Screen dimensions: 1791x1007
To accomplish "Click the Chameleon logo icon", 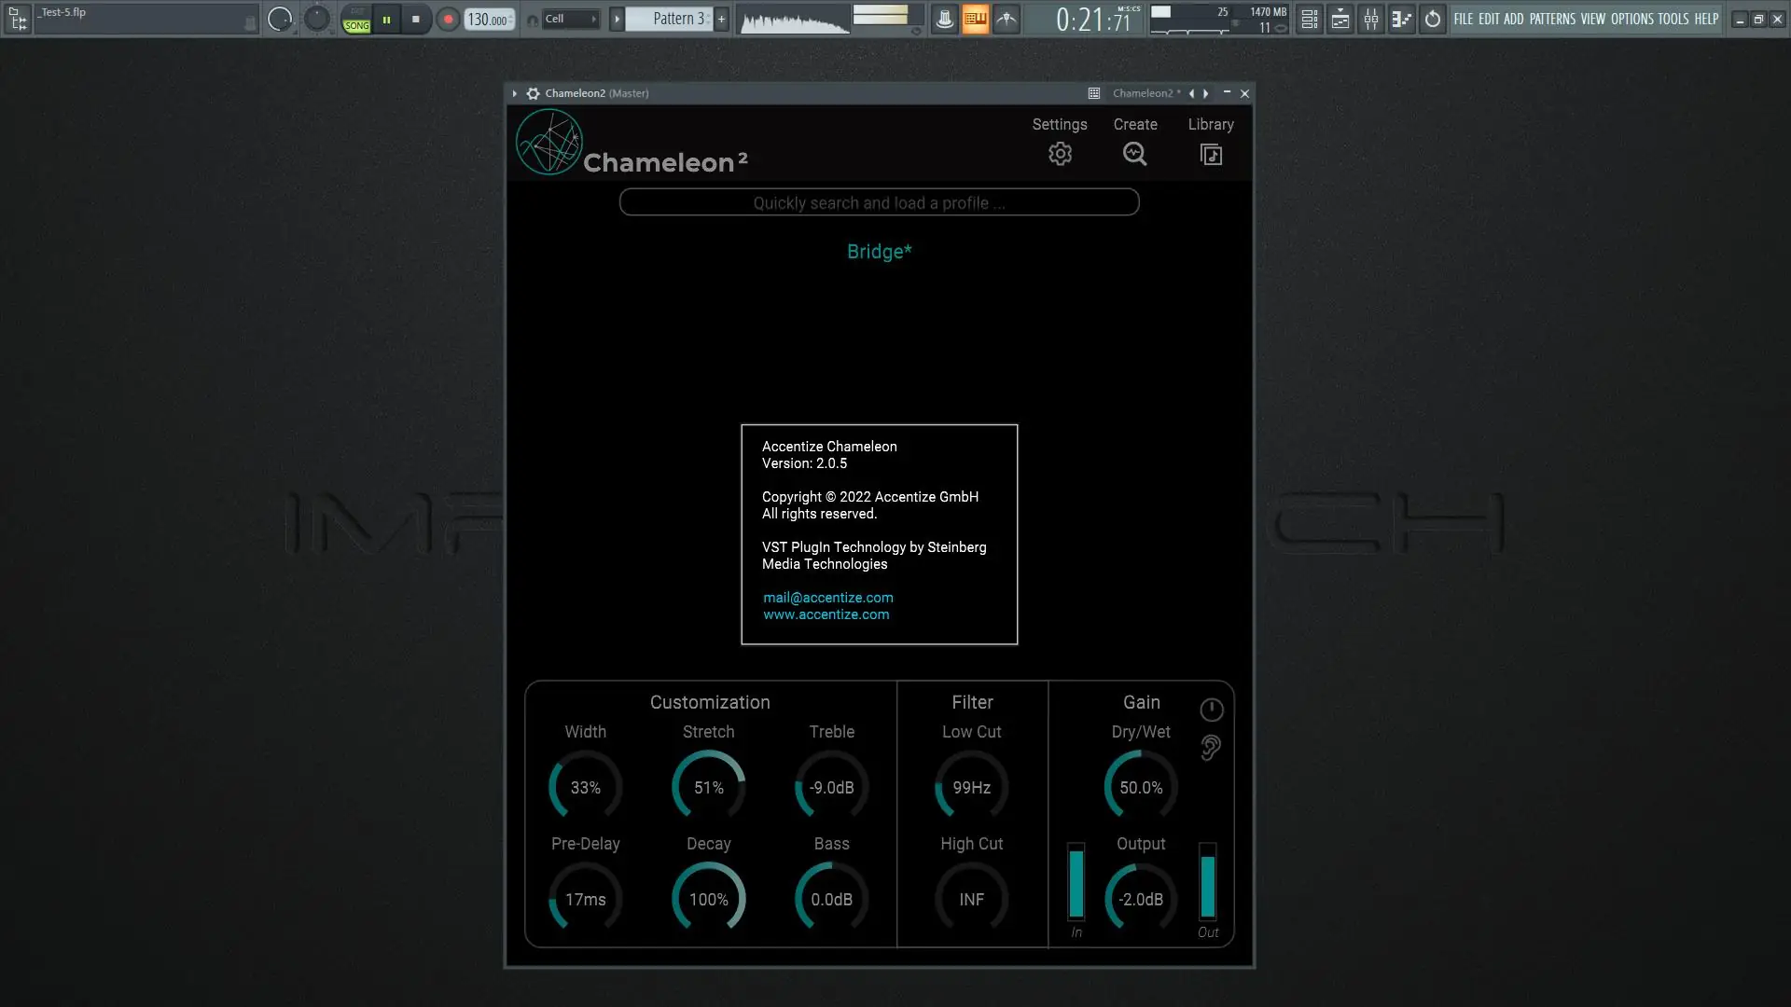I will (x=549, y=143).
